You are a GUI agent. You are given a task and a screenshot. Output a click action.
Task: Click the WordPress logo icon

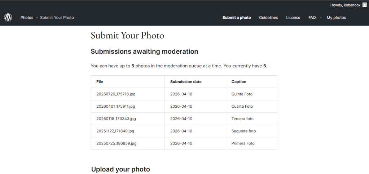pyautogui.click(x=8, y=17)
